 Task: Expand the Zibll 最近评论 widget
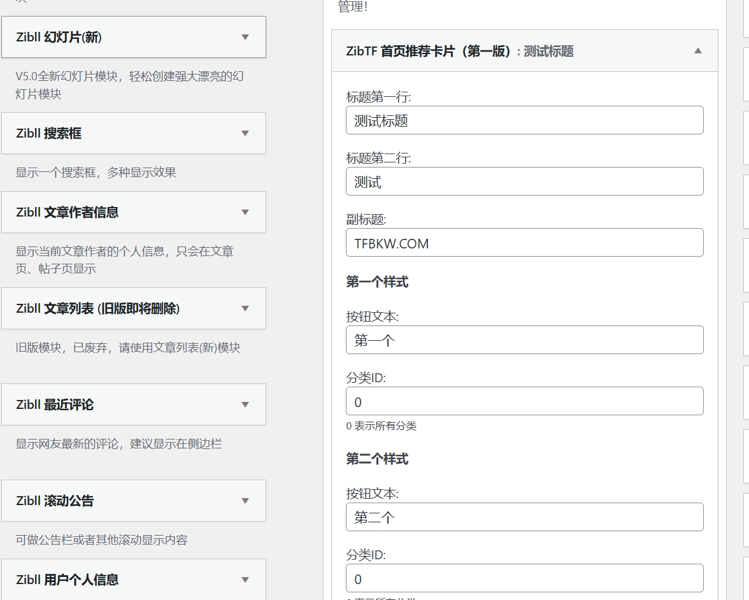[245, 404]
